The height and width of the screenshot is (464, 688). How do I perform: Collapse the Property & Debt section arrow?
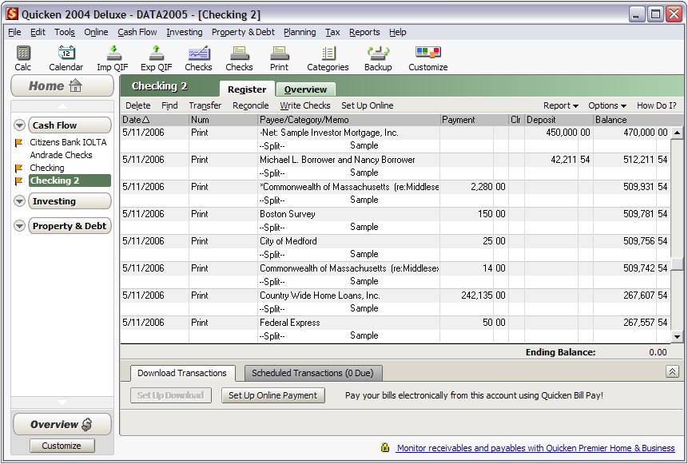point(19,226)
